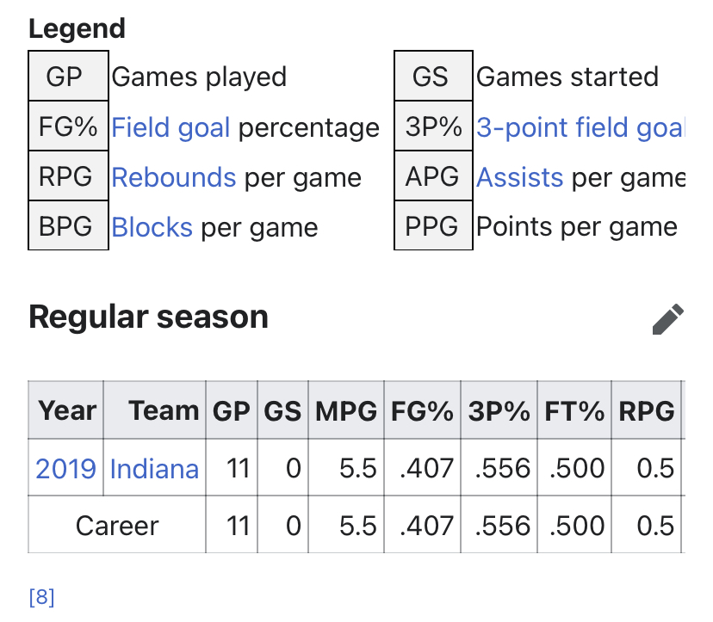Select the Career row label cell
Viewport: 713px width, 622px height.
pos(117,525)
